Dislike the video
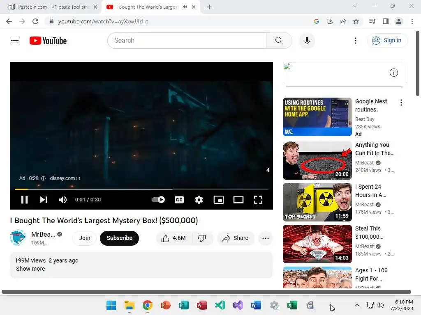Viewport: 421px width, 315px height. click(202, 238)
